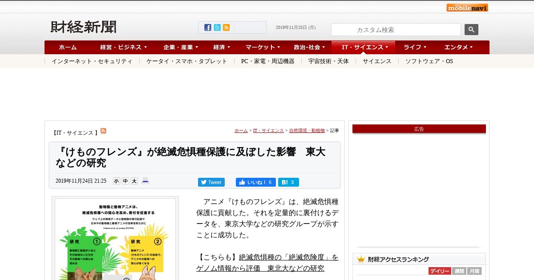Expand the 企業・産業 menu

point(181,47)
